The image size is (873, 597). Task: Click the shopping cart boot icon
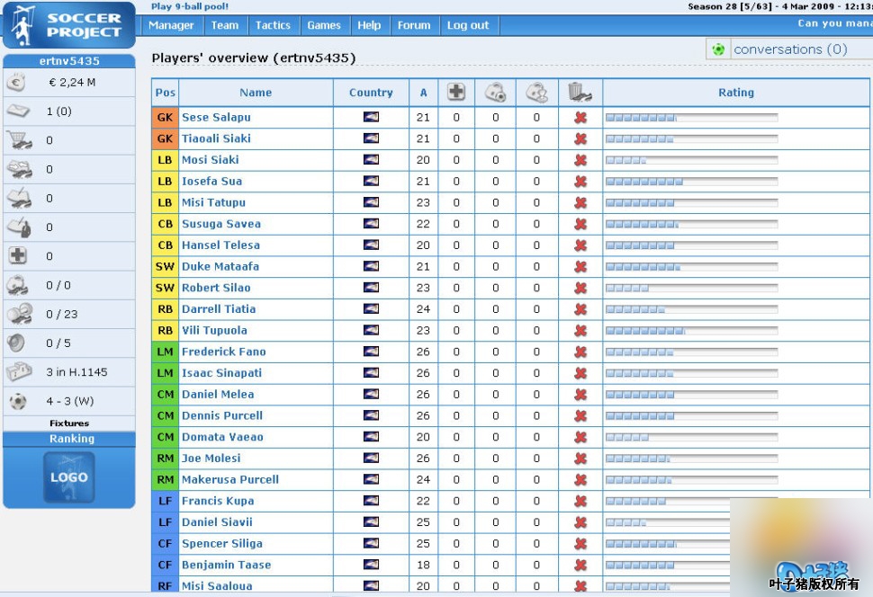coord(18,140)
